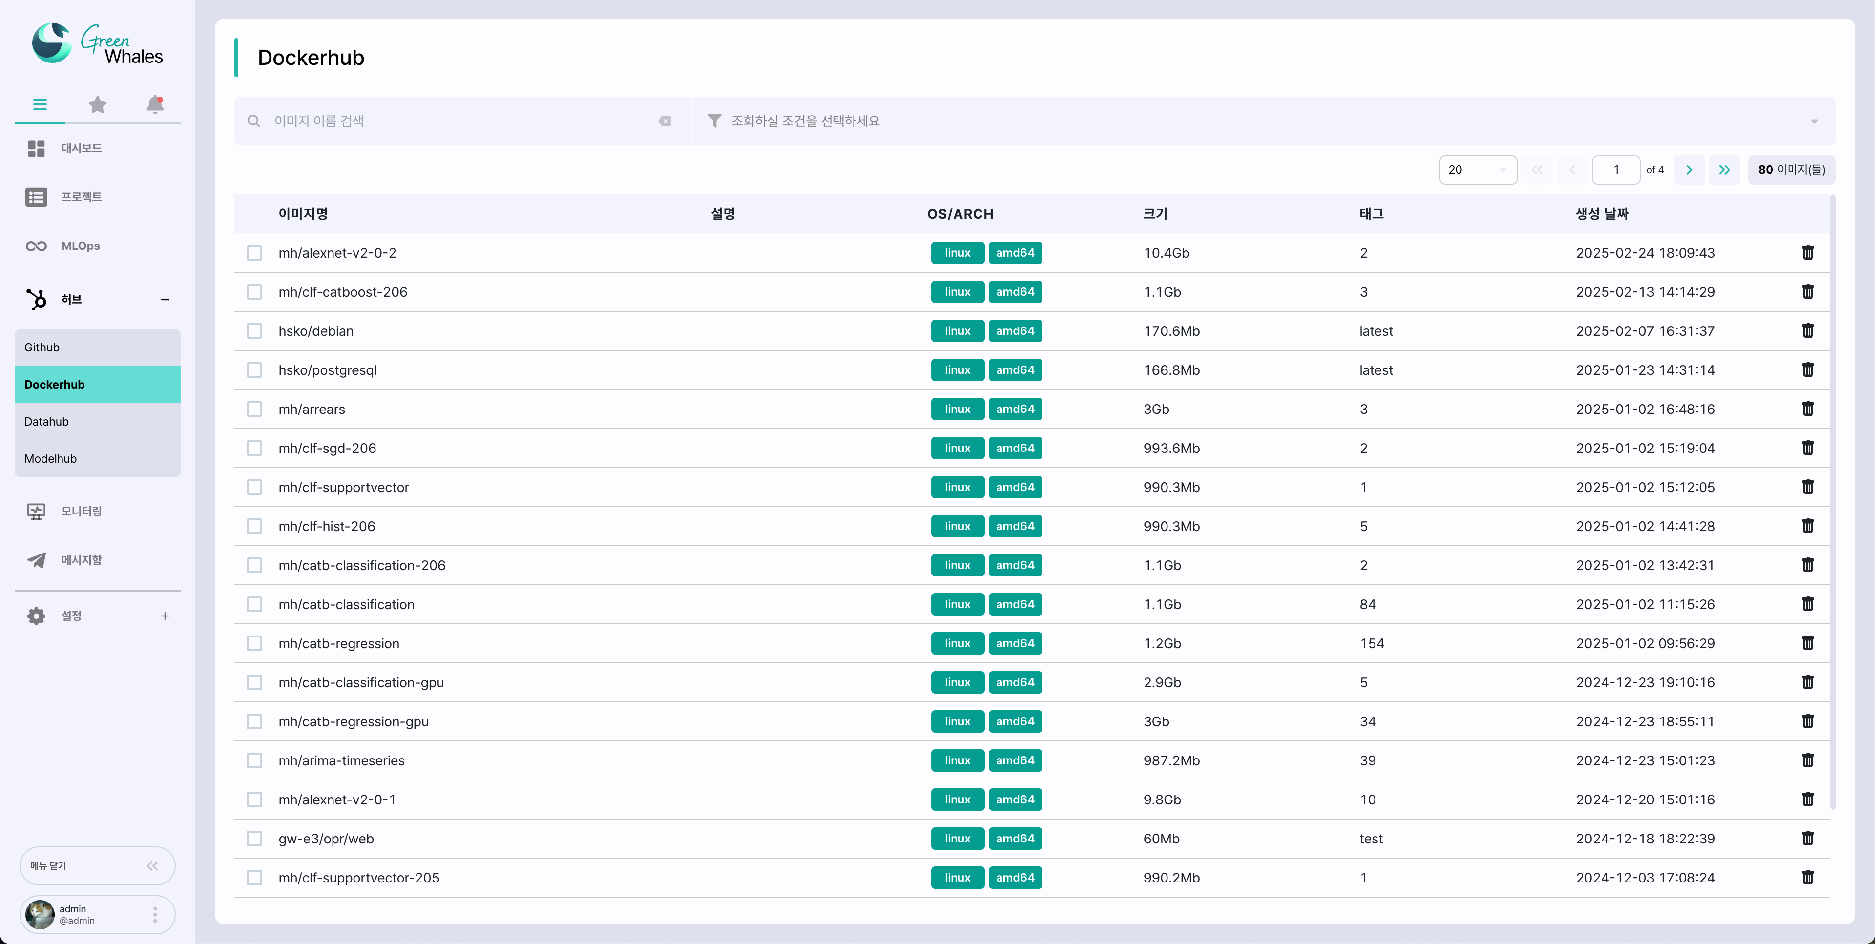
Task: Delete the mh/clf-catboost-206 image
Action: click(1808, 292)
